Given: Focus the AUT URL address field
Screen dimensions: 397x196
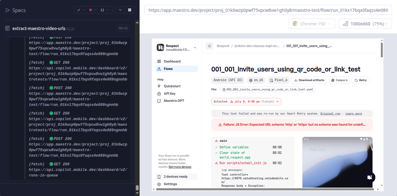Looking at the screenshot, I should click(268, 10).
